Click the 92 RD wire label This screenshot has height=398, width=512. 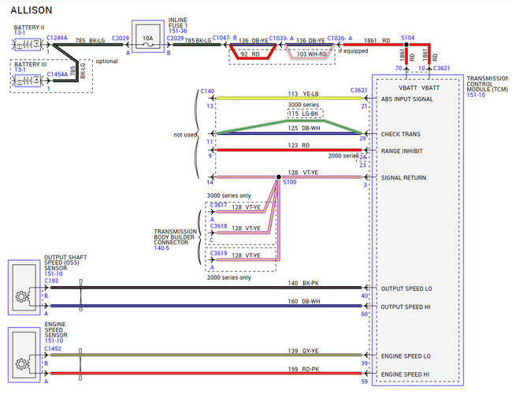[x=250, y=54]
